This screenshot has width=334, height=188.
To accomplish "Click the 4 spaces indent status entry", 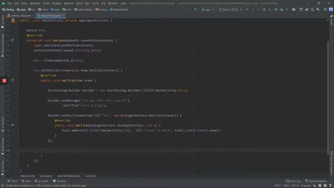I will 306,186.
